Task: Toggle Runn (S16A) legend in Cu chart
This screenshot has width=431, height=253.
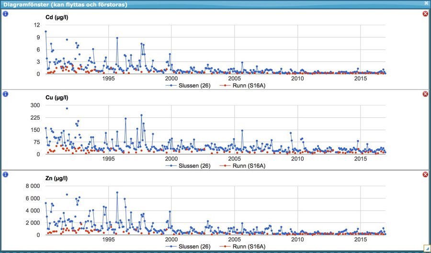Action: click(242, 166)
